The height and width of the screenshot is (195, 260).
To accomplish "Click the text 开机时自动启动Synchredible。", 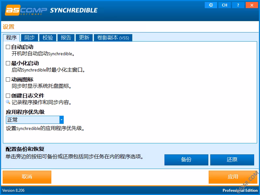I will point(43,54).
